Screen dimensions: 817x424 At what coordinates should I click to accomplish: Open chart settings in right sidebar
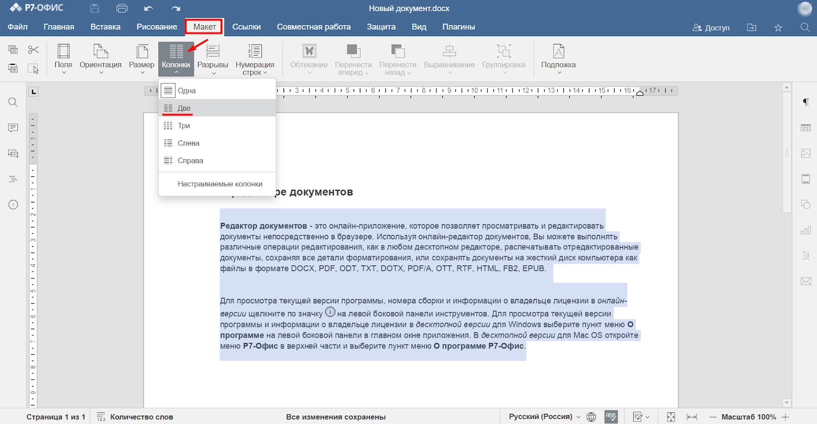(806, 230)
